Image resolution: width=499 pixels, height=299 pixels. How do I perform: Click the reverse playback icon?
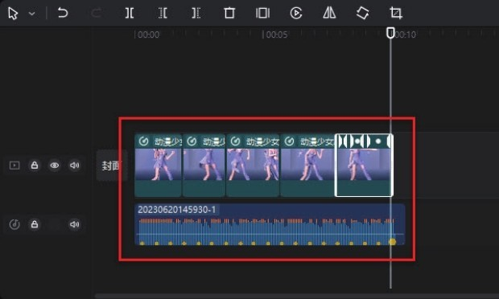pos(296,13)
